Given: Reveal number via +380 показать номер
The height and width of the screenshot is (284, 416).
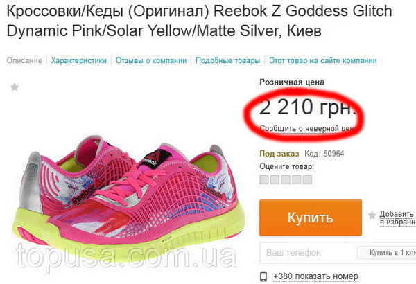Looking at the screenshot, I should 315,276.
